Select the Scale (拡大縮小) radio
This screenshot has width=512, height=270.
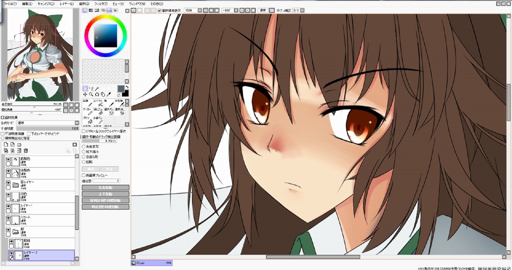point(83,152)
